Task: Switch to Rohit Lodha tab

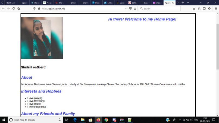Action: click(x=11, y=3)
